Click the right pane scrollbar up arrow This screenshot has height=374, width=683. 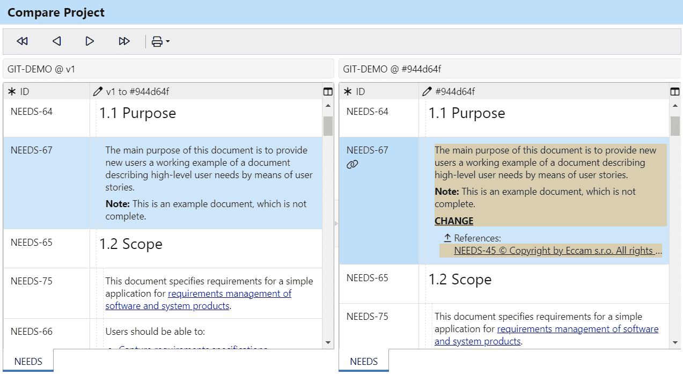pyautogui.click(x=675, y=106)
